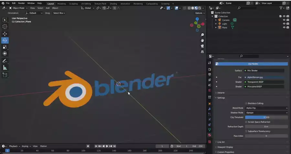This screenshot has width=291, height=154.
Task: Click the Blender logo menu icon
Action: click(x=3, y=3)
